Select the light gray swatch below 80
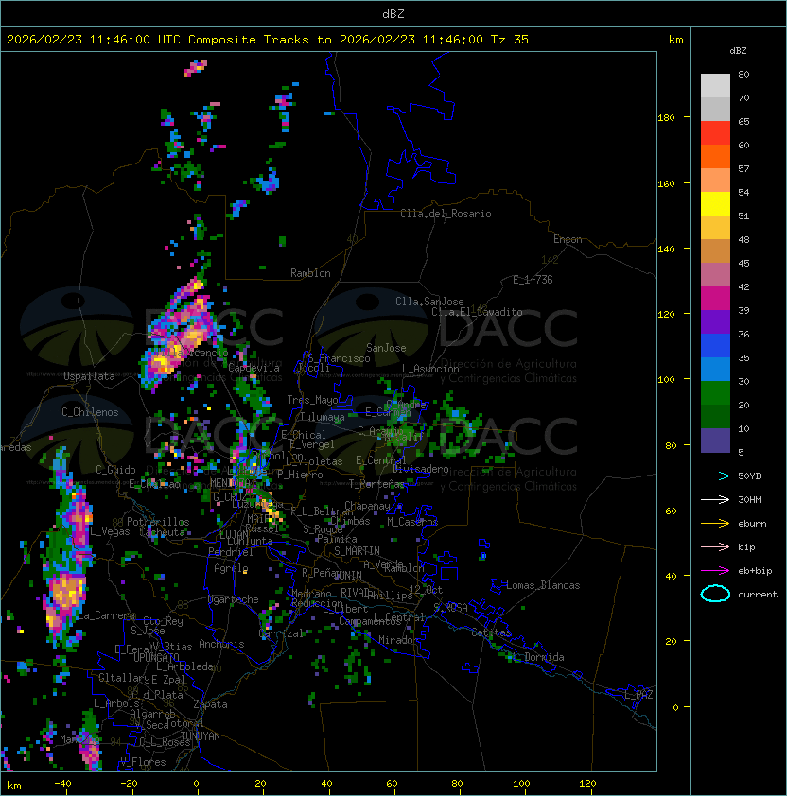Screen dimensions: 787x796 pyautogui.click(x=715, y=86)
